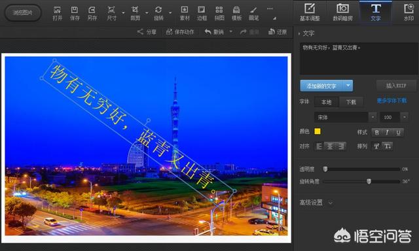This screenshot has height=251, width=419.
Task: Open the 边框 border tool
Action: pyautogui.click(x=202, y=13)
